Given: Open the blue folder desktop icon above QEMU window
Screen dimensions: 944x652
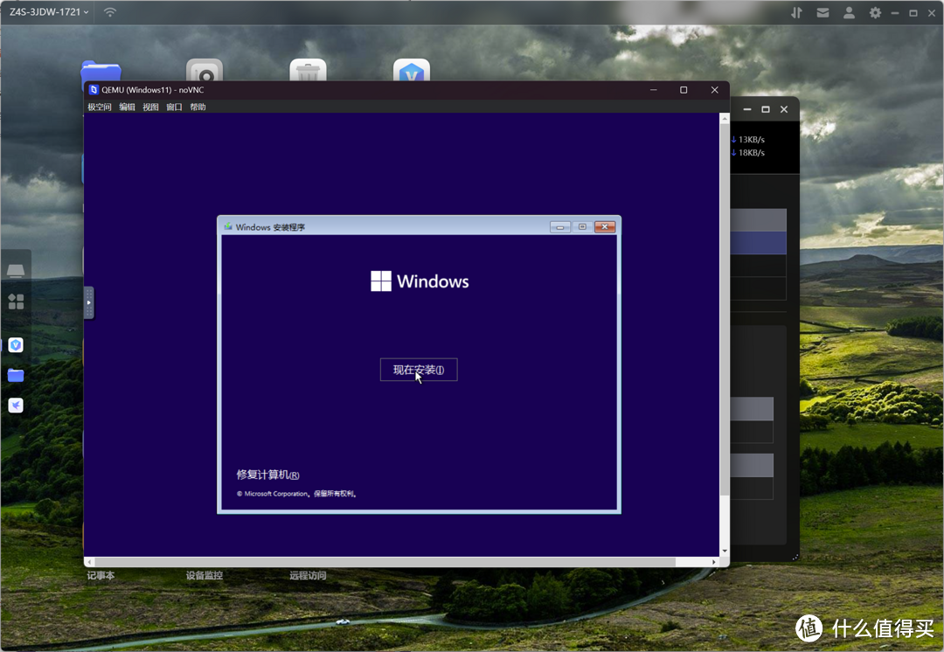Looking at the screenshot, I should click(101, 71).
